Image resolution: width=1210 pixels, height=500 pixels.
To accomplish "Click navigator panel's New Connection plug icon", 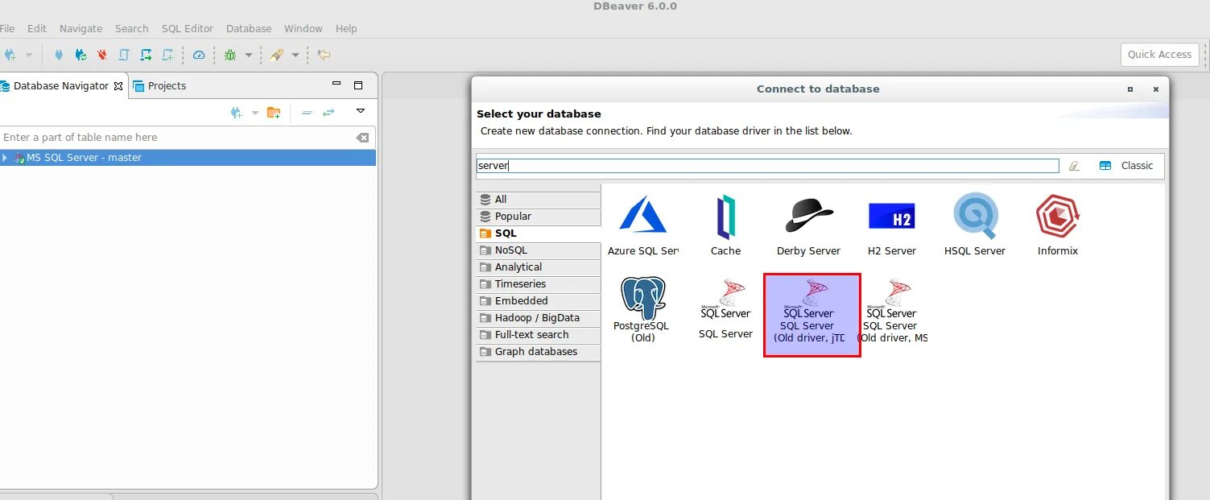I will (x=236, y=113).
